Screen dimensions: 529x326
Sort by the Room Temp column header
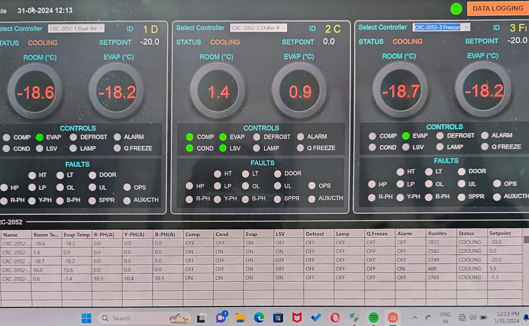point(46,235)
